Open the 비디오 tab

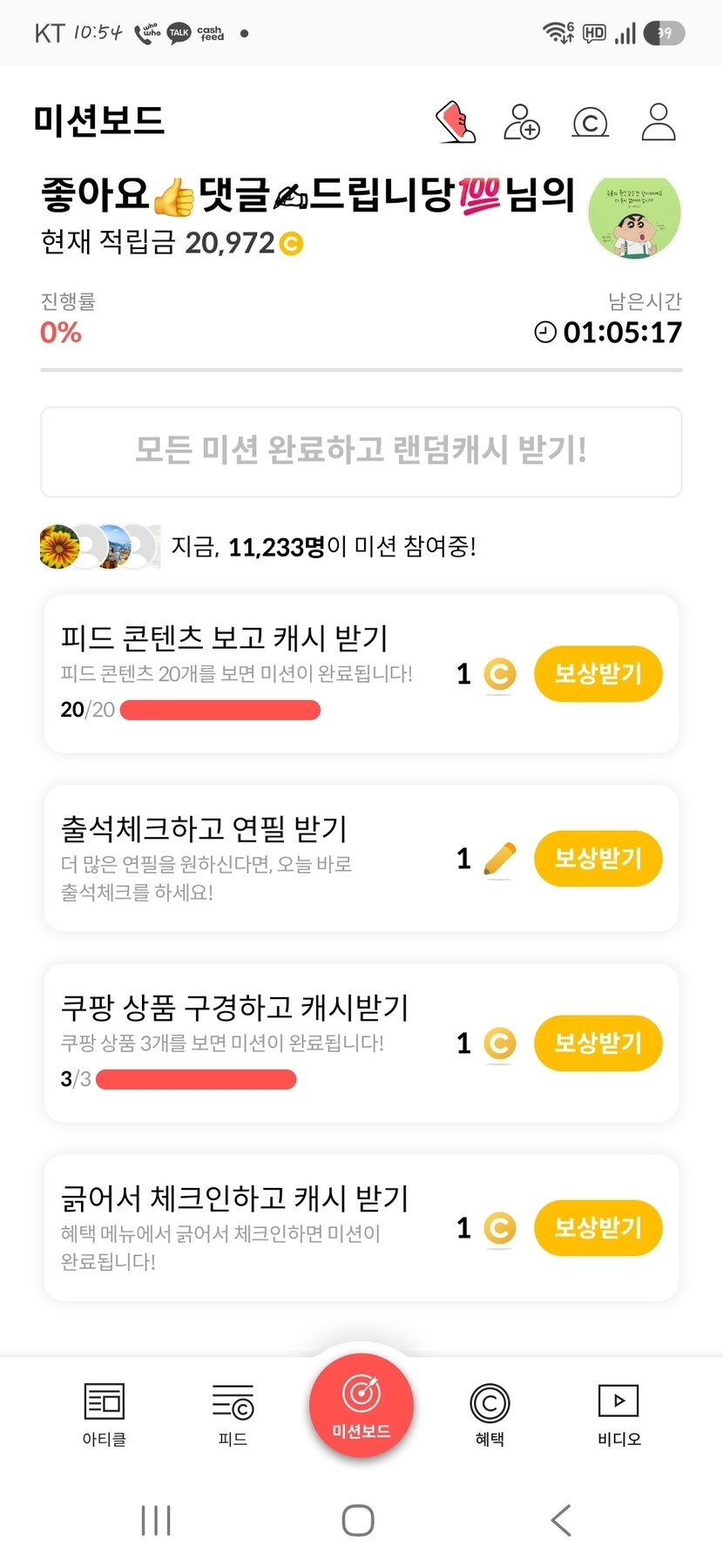coord(618,1414)
